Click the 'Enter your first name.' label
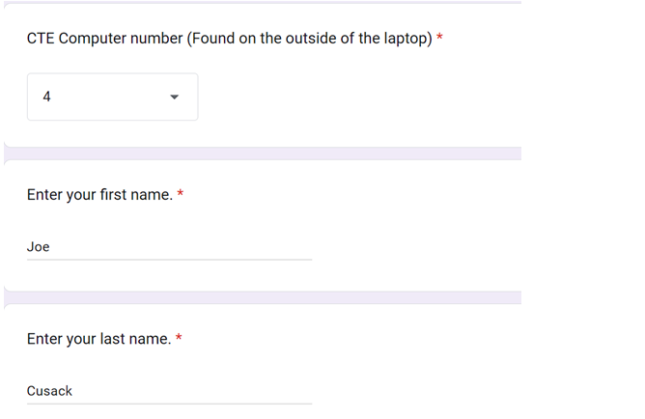This screenshot has width=645, height=419. pos(99,195)
